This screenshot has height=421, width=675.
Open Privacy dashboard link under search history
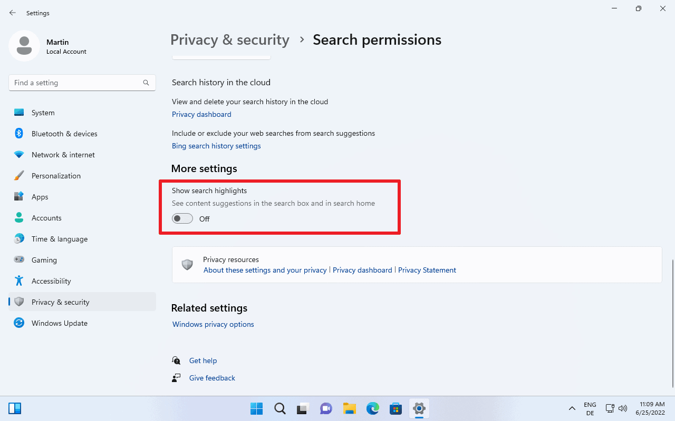point(201,114)
